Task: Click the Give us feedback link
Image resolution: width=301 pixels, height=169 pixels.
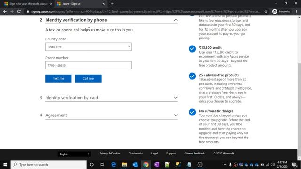Action: pos(194,154)
